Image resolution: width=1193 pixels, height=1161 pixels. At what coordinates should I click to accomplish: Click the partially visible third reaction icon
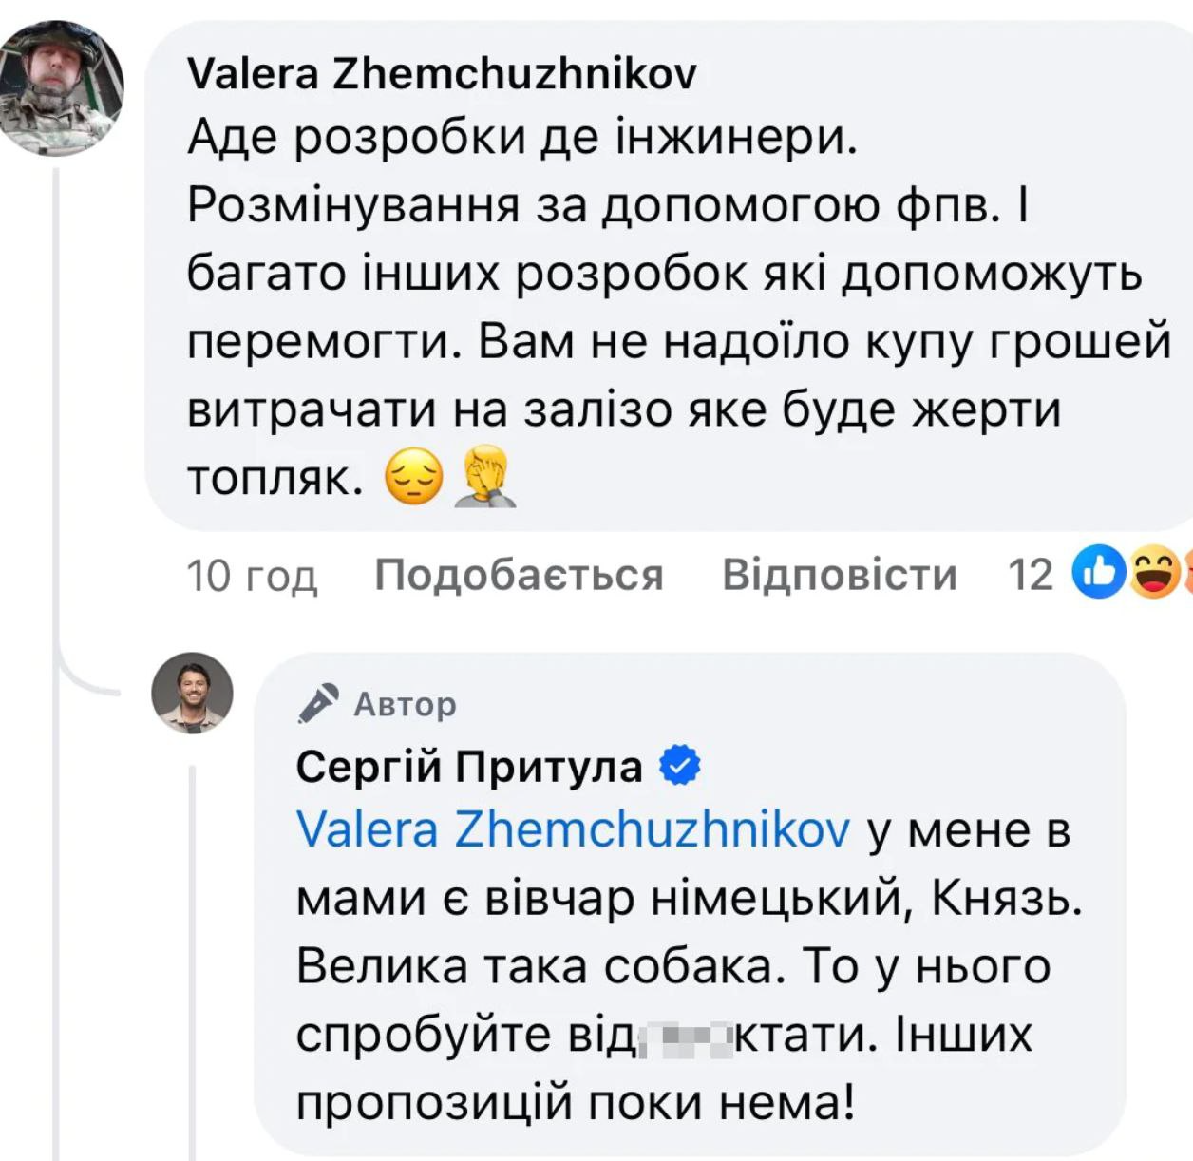tap(1187, 573)
